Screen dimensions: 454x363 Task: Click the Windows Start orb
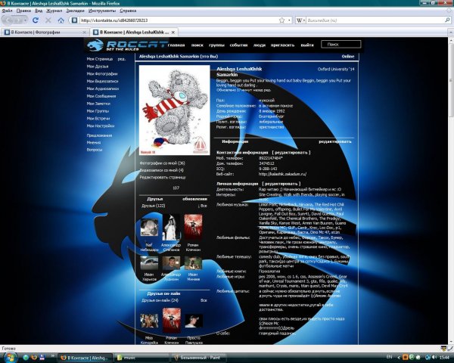pos(11,357)
